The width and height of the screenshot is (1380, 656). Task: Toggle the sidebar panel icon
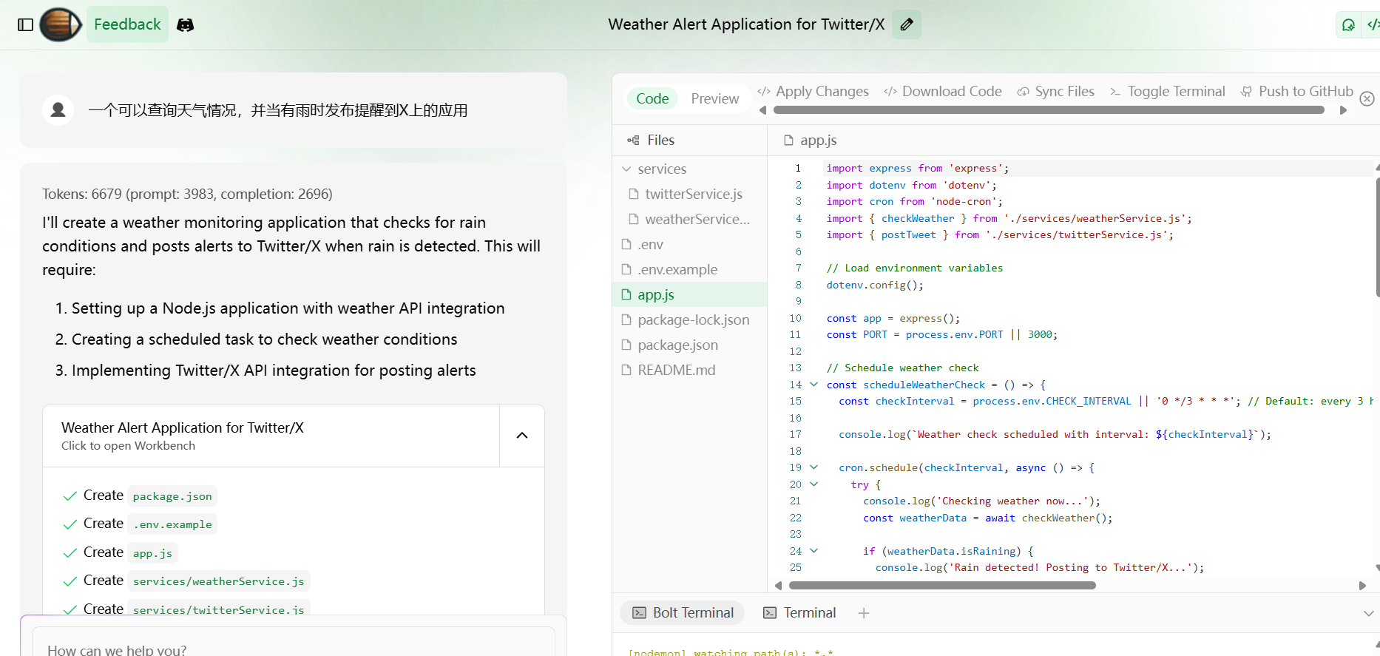(25, 24)
